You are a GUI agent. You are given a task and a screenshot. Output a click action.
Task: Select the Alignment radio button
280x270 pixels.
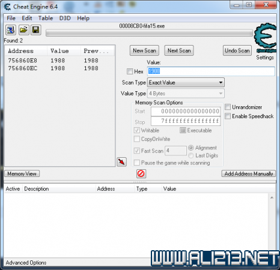191,148
